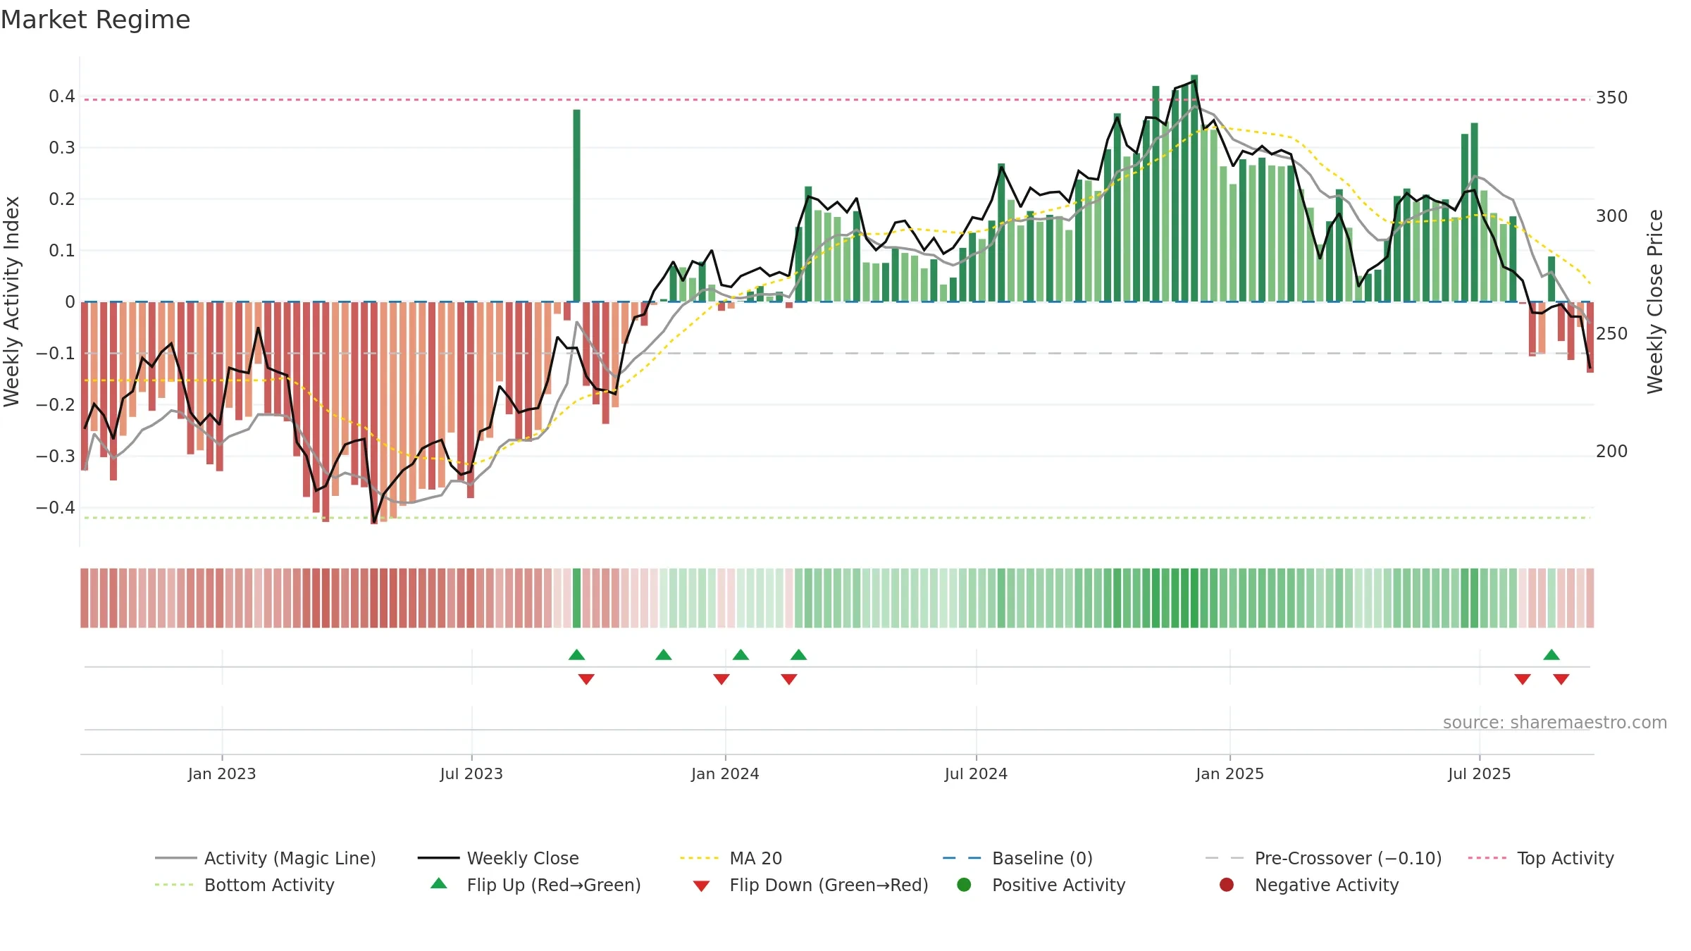Viewport: 1691px width, 951px height.
Task: Click the 200 tick on the price axis
Action: click(1612, 452)
